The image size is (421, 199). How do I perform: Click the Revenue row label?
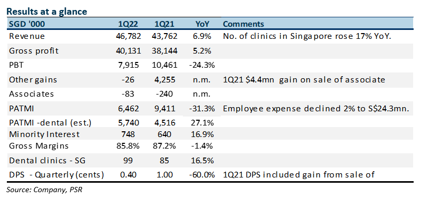tap(27, 36)
